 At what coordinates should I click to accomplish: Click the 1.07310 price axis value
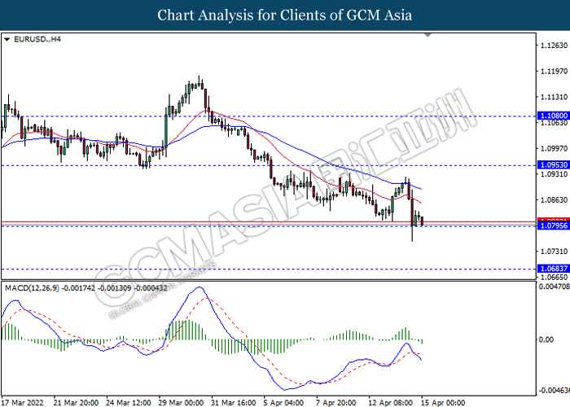tap(554, 252)
